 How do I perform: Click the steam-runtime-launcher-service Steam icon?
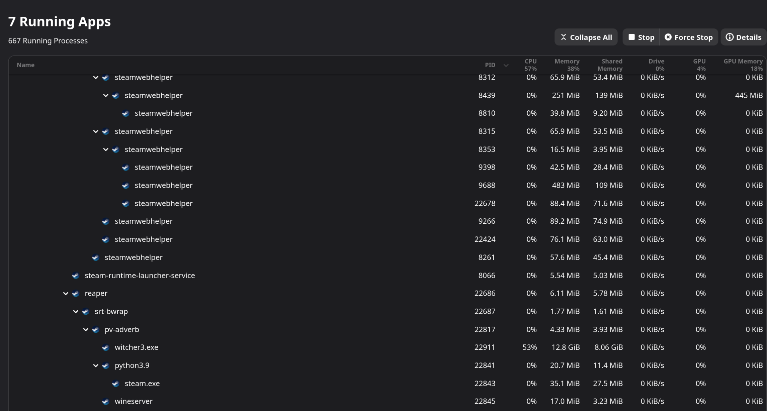click(x=76, y=276)
